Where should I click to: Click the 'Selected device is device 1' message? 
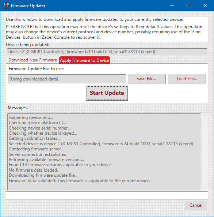pyautogui.click(x=101, y=144)
